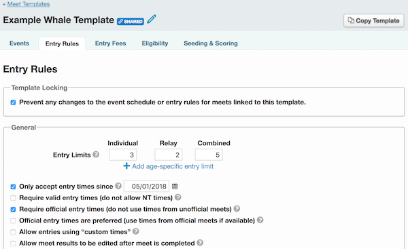408x249 pixels.
Task: Click help icon for Require valid entry times
Action: tap(177, 197)
